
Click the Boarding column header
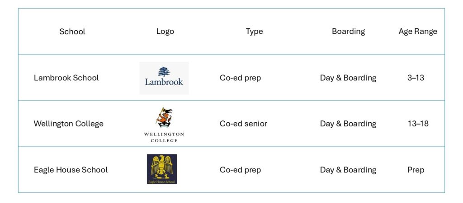(348, 32)
